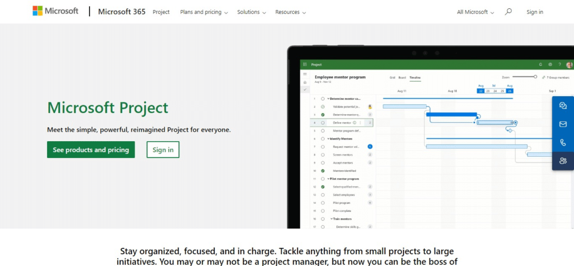Switch to the Board tab
The image size is (574, 266).
[x=402, y=77]
